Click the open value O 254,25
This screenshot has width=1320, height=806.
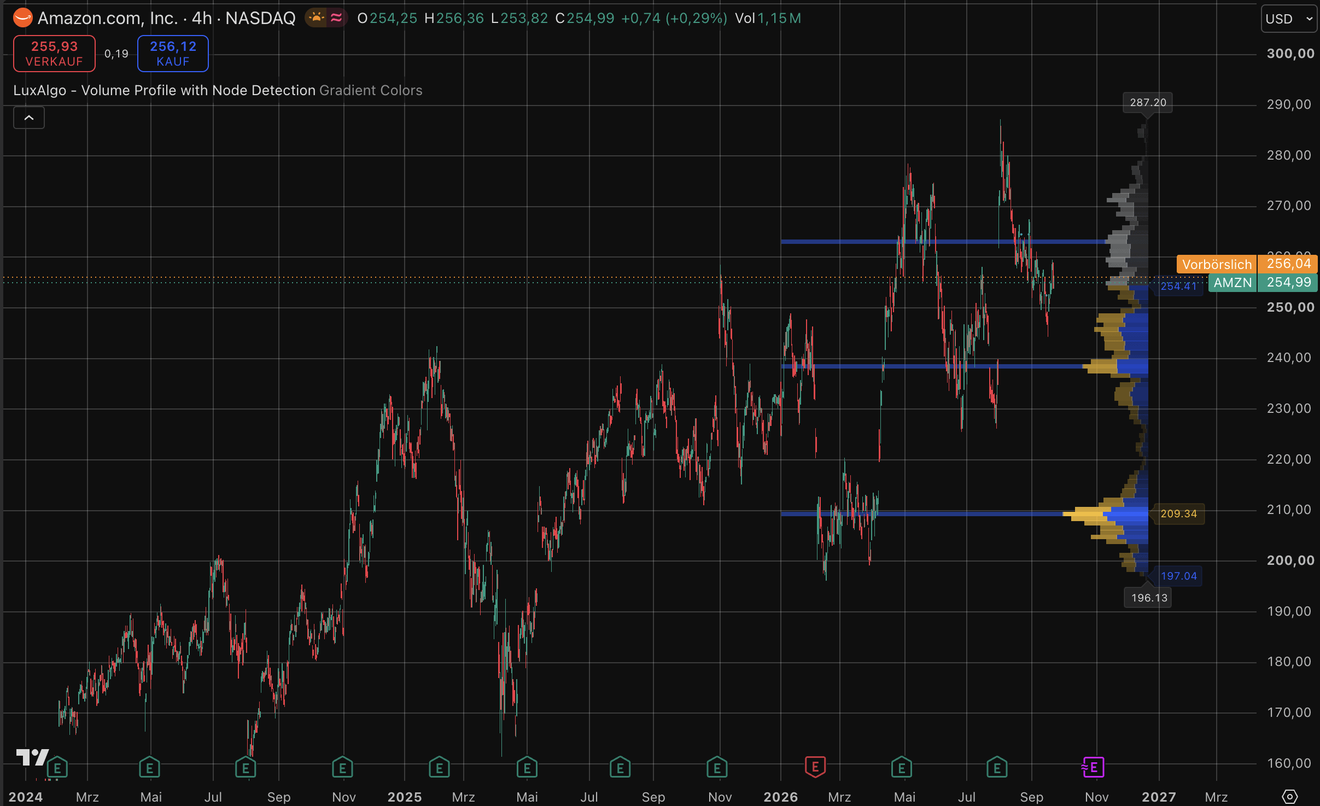tap(387, 18)
